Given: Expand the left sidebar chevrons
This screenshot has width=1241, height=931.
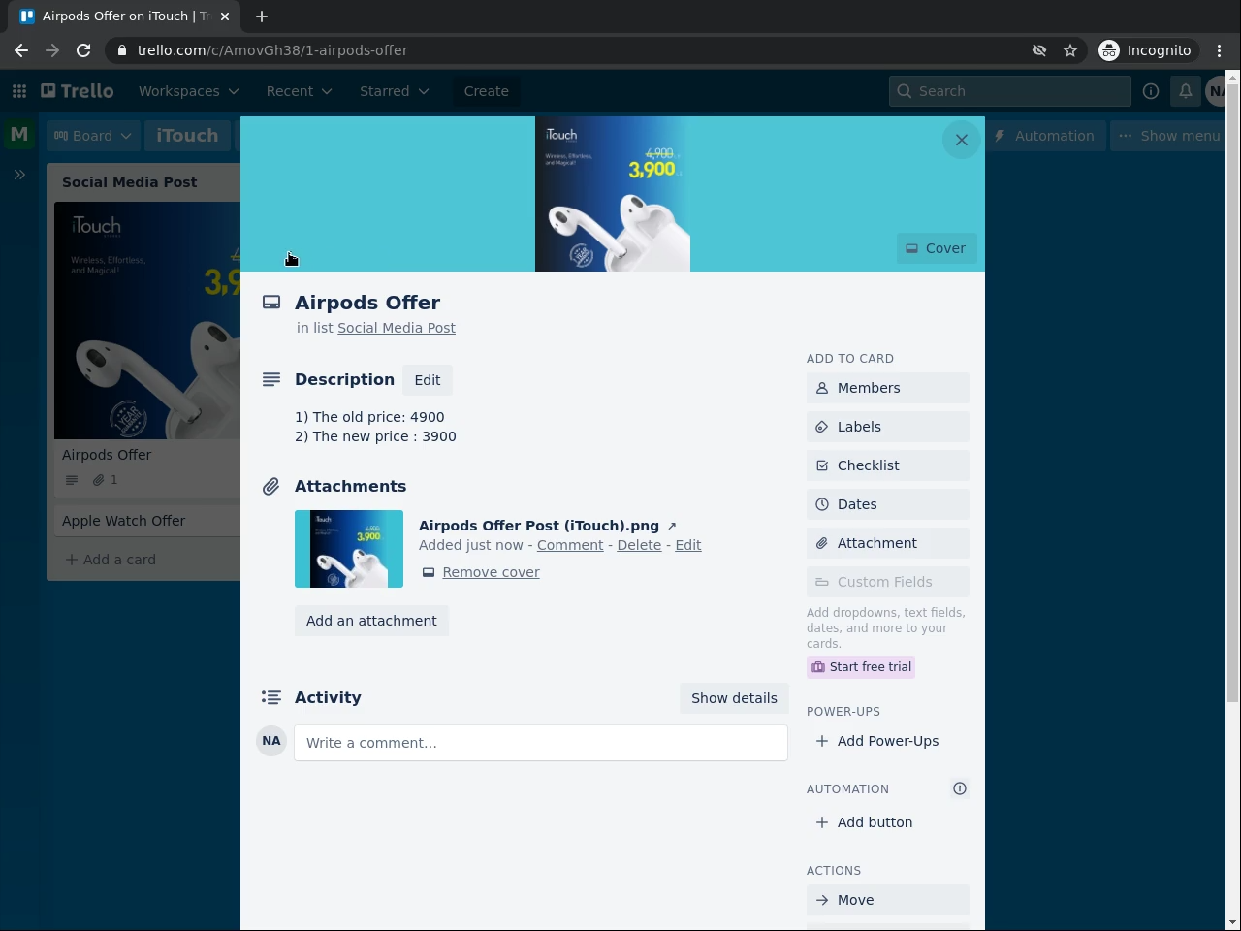Looking at the screenshot, I should [x=19, y=175].
